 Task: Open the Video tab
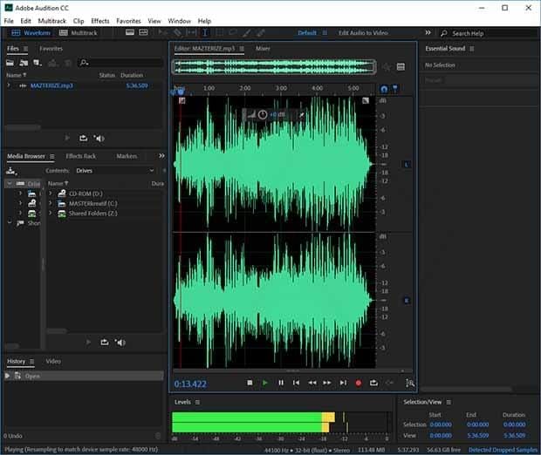click(53, 361)
